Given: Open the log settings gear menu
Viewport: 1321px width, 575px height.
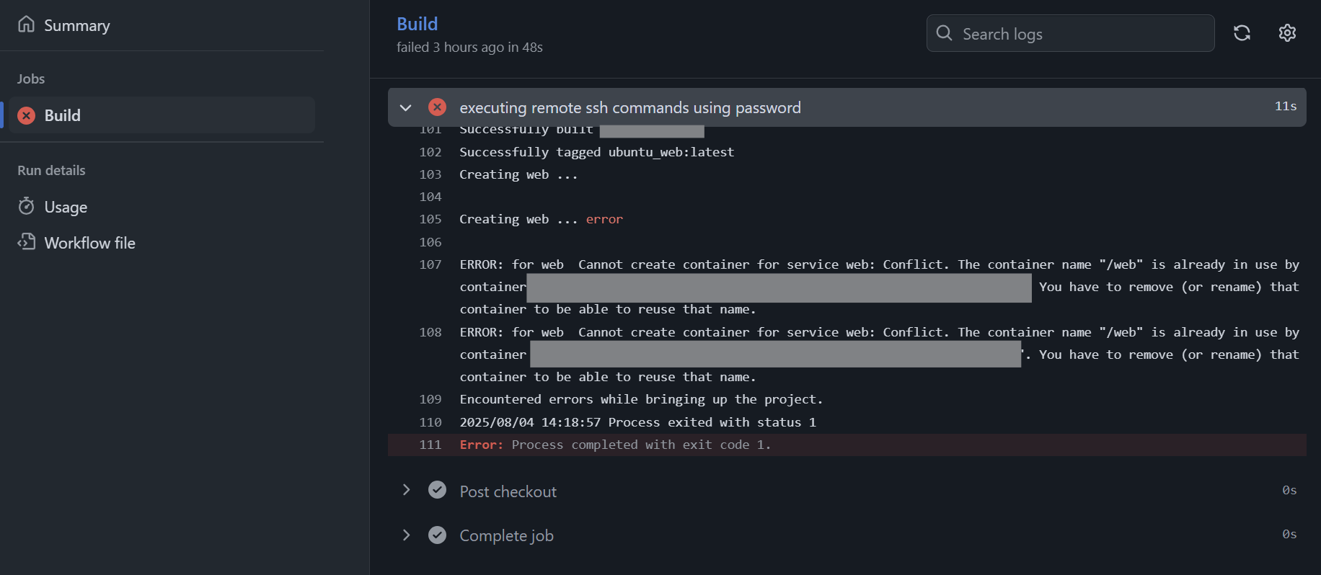Looking at the screenshot, I should (1287, 33).
